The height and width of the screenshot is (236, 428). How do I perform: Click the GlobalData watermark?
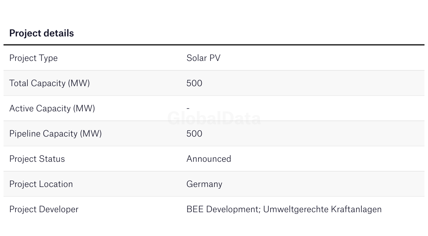point(214,118)
